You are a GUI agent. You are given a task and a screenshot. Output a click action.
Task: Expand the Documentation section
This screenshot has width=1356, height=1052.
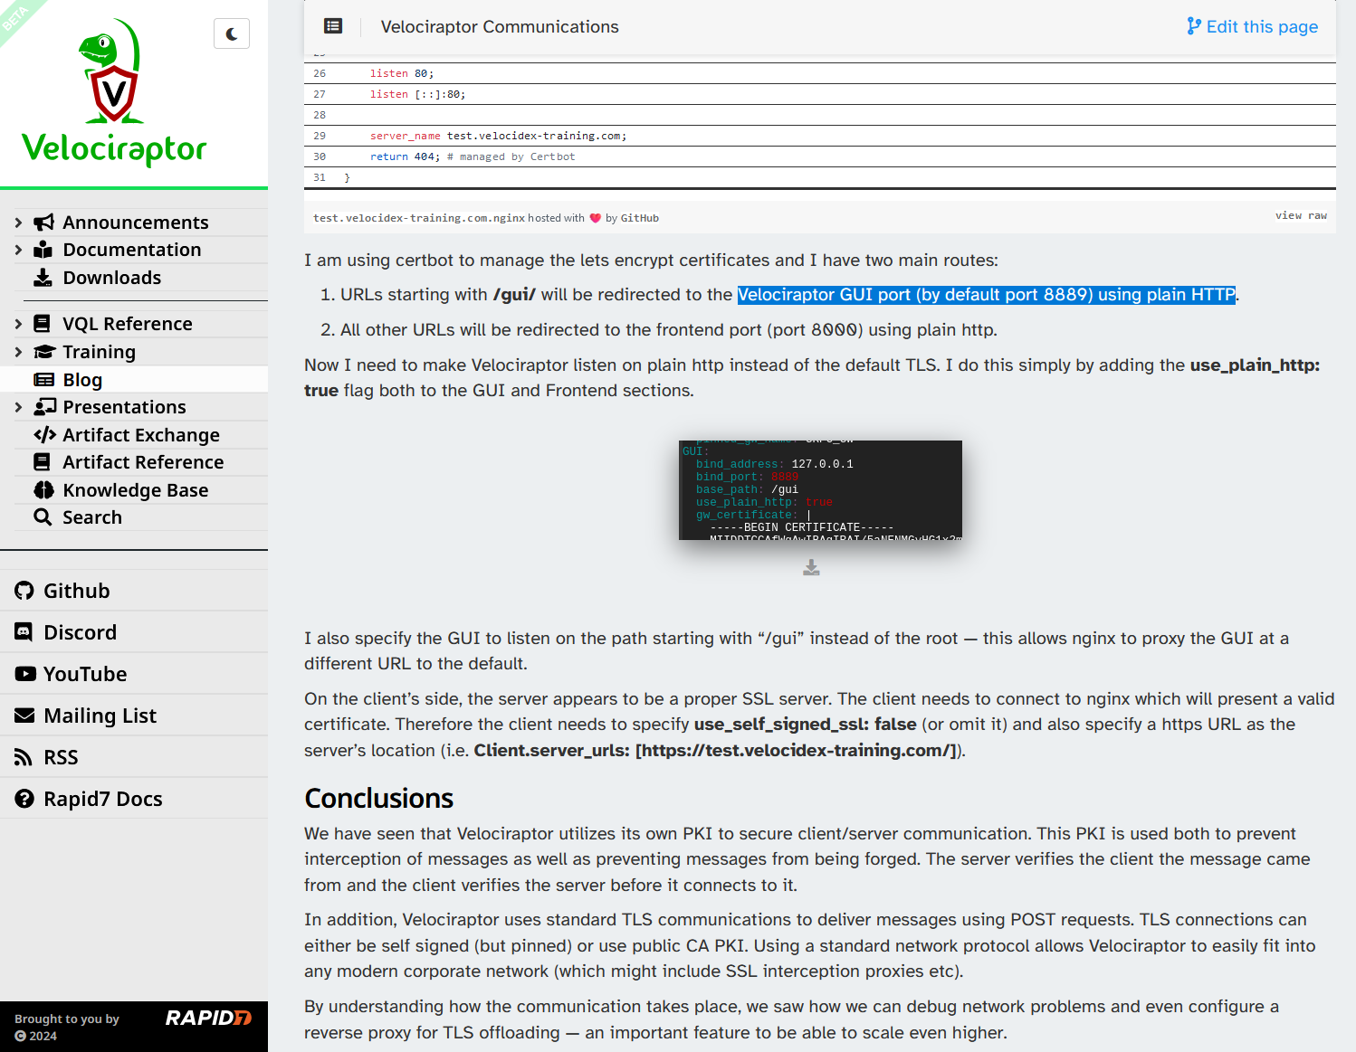click(18, 250)
